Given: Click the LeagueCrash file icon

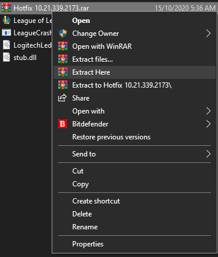Looking at the screenshot, I should pyautogui.click(x=6, y=32).
